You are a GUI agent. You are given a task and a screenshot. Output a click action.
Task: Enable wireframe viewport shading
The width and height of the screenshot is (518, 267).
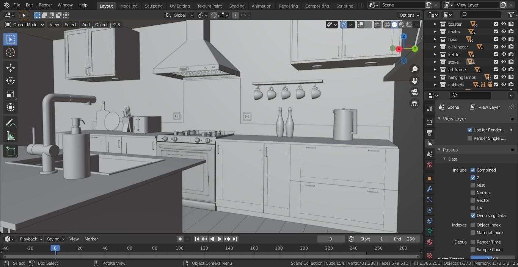coord(387,25)
